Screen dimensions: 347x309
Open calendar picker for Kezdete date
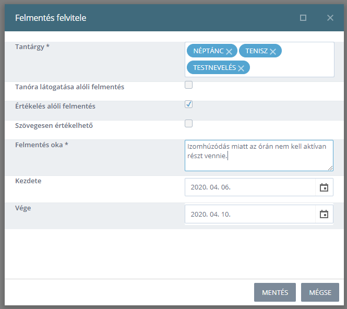[324, 187]
